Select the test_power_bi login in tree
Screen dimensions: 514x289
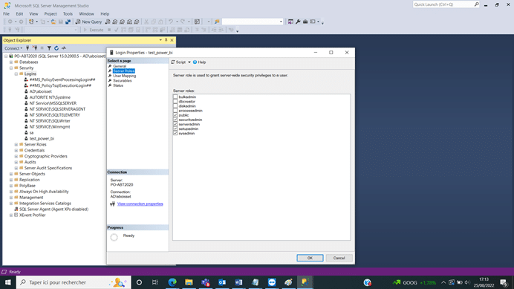coord(42,138)
